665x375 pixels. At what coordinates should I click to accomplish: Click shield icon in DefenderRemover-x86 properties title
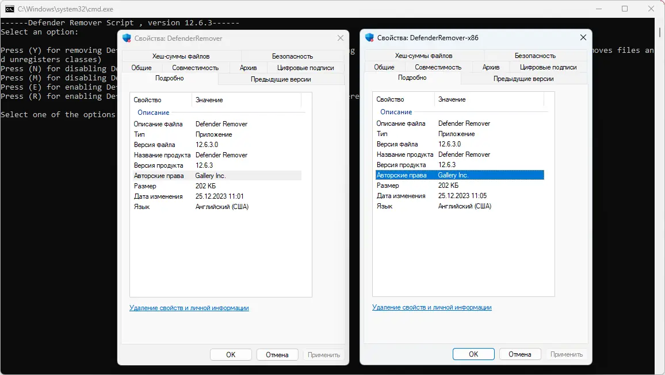tap(369, 38)
